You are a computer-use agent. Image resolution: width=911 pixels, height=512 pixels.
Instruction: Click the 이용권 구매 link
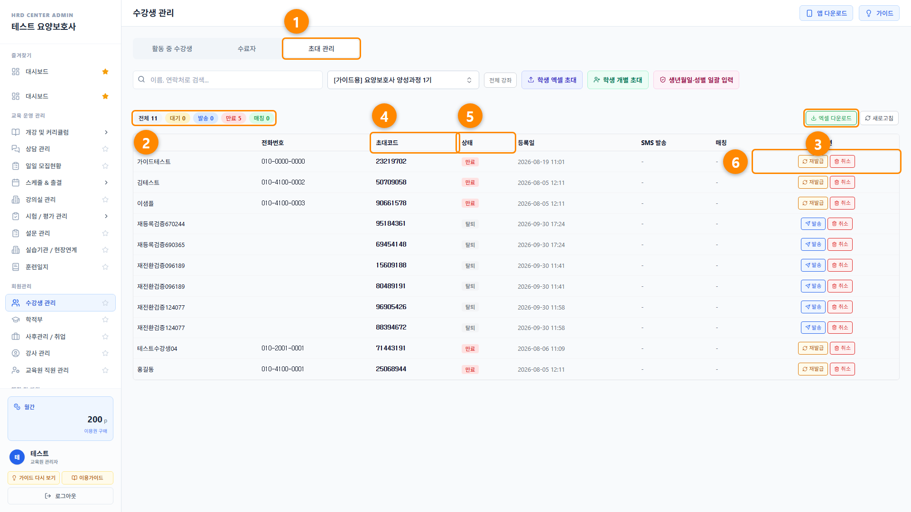(95, 431)
